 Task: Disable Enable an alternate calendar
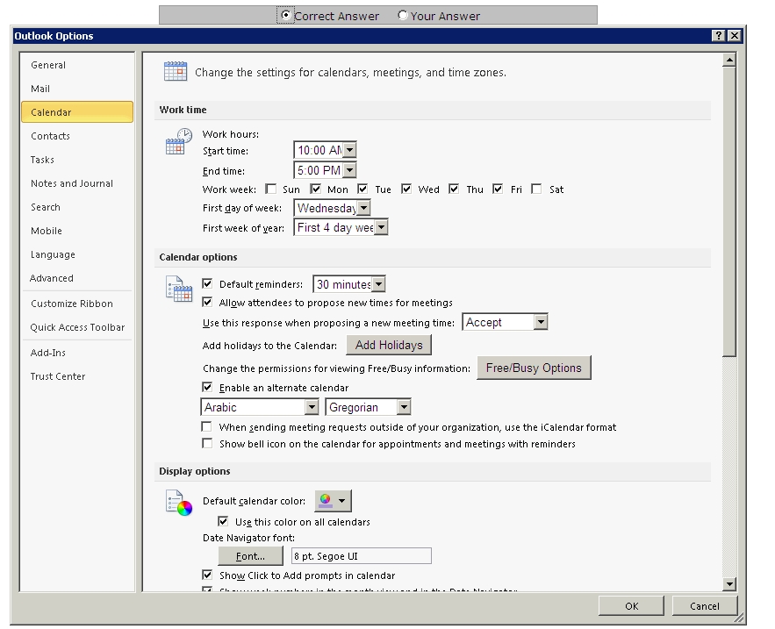(x=207, y=387)
